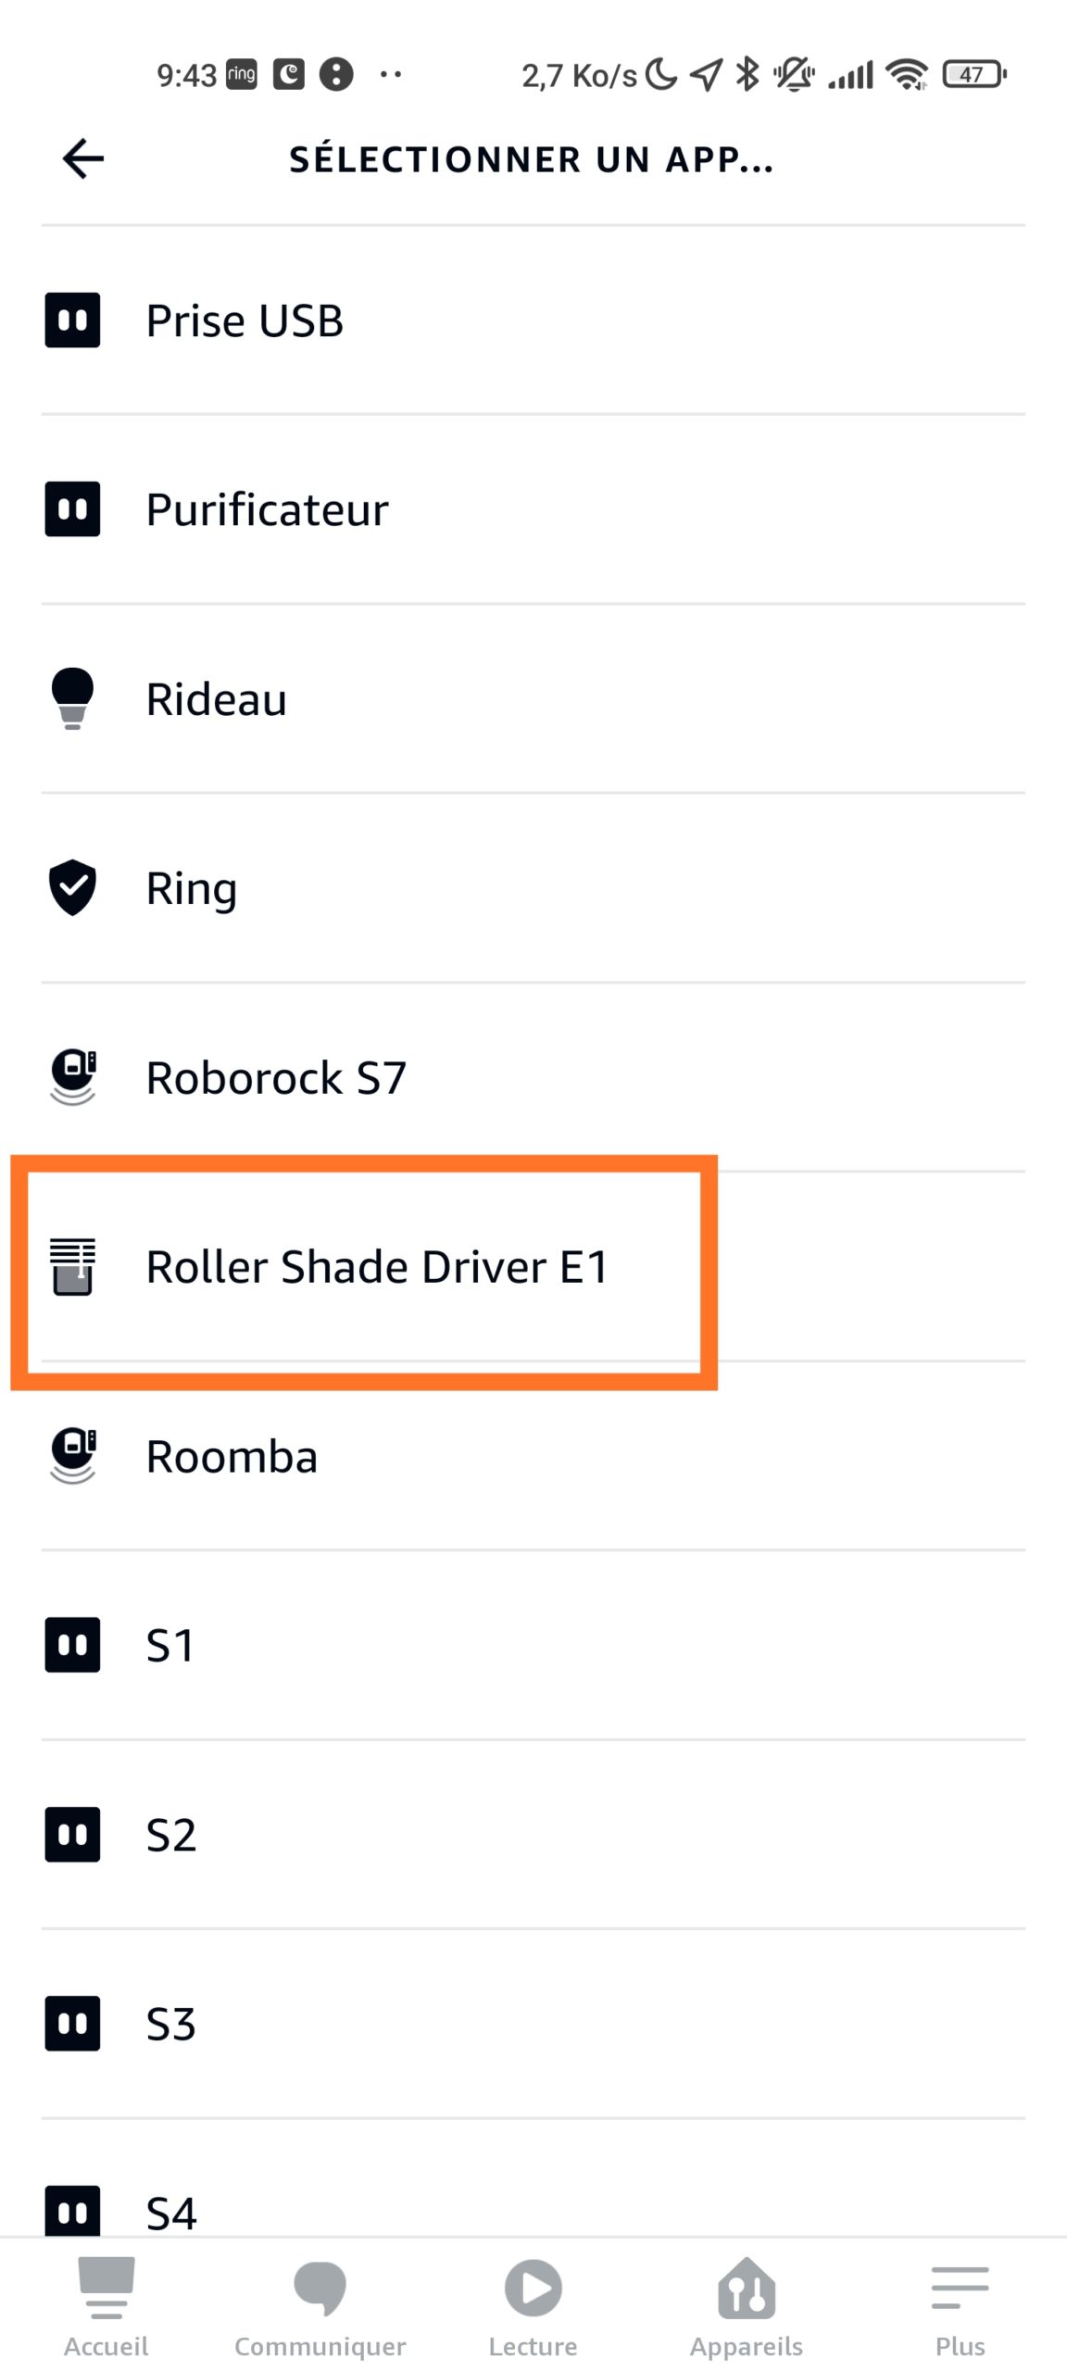
Task: Tap the blind icon for Roller Shade Driver
Action: coord(72,1266)
